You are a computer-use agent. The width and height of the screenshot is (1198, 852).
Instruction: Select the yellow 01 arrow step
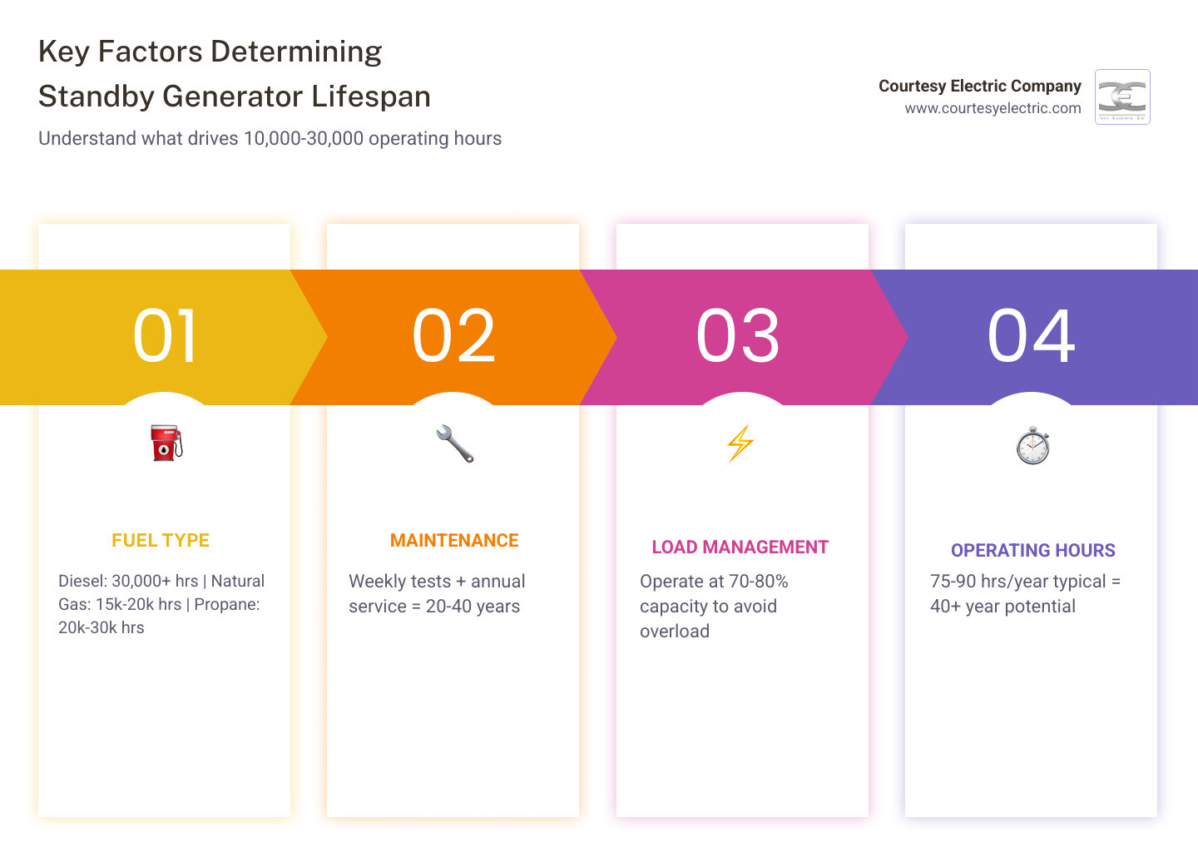(164, 337)
